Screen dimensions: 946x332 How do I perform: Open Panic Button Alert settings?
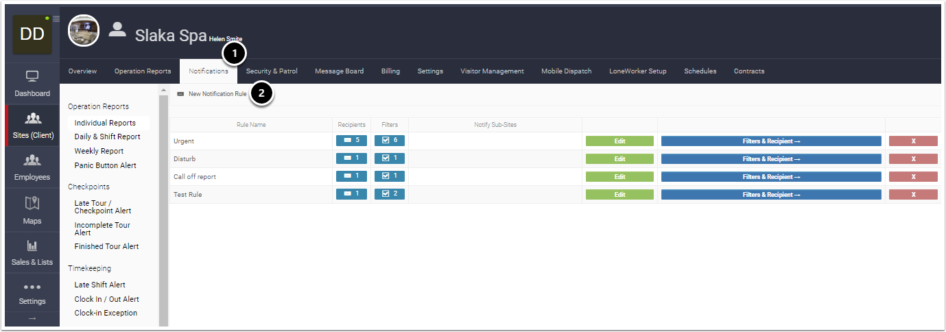click(x=106, y=165)
